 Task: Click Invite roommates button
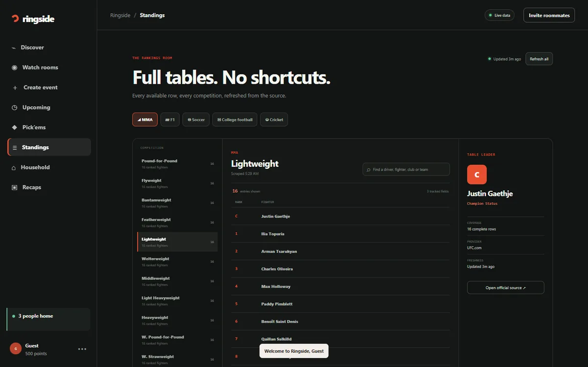[549, 15]
